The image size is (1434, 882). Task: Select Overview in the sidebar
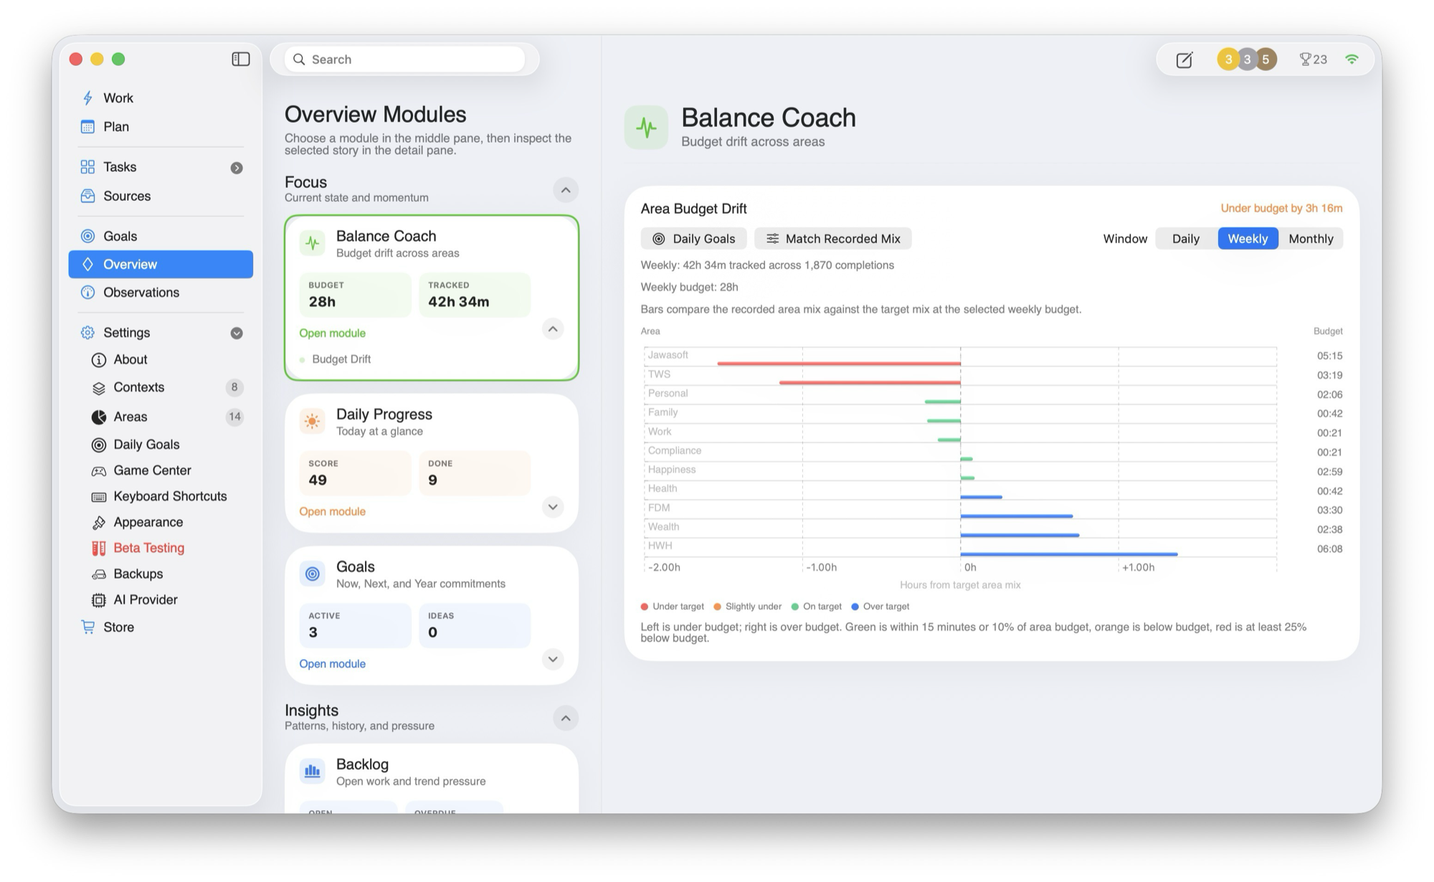(161, 264)
